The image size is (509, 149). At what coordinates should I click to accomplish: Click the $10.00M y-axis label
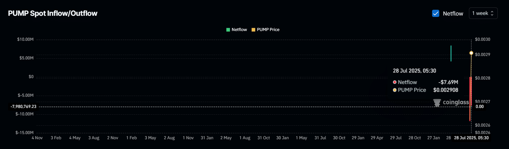click(25, 39)
